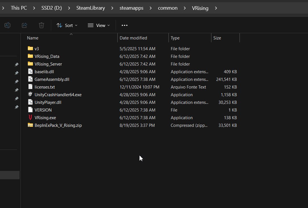Click the Delete trash icon
Image resolution: width=308 pixels, height=208 pixels.
[41, 25]
